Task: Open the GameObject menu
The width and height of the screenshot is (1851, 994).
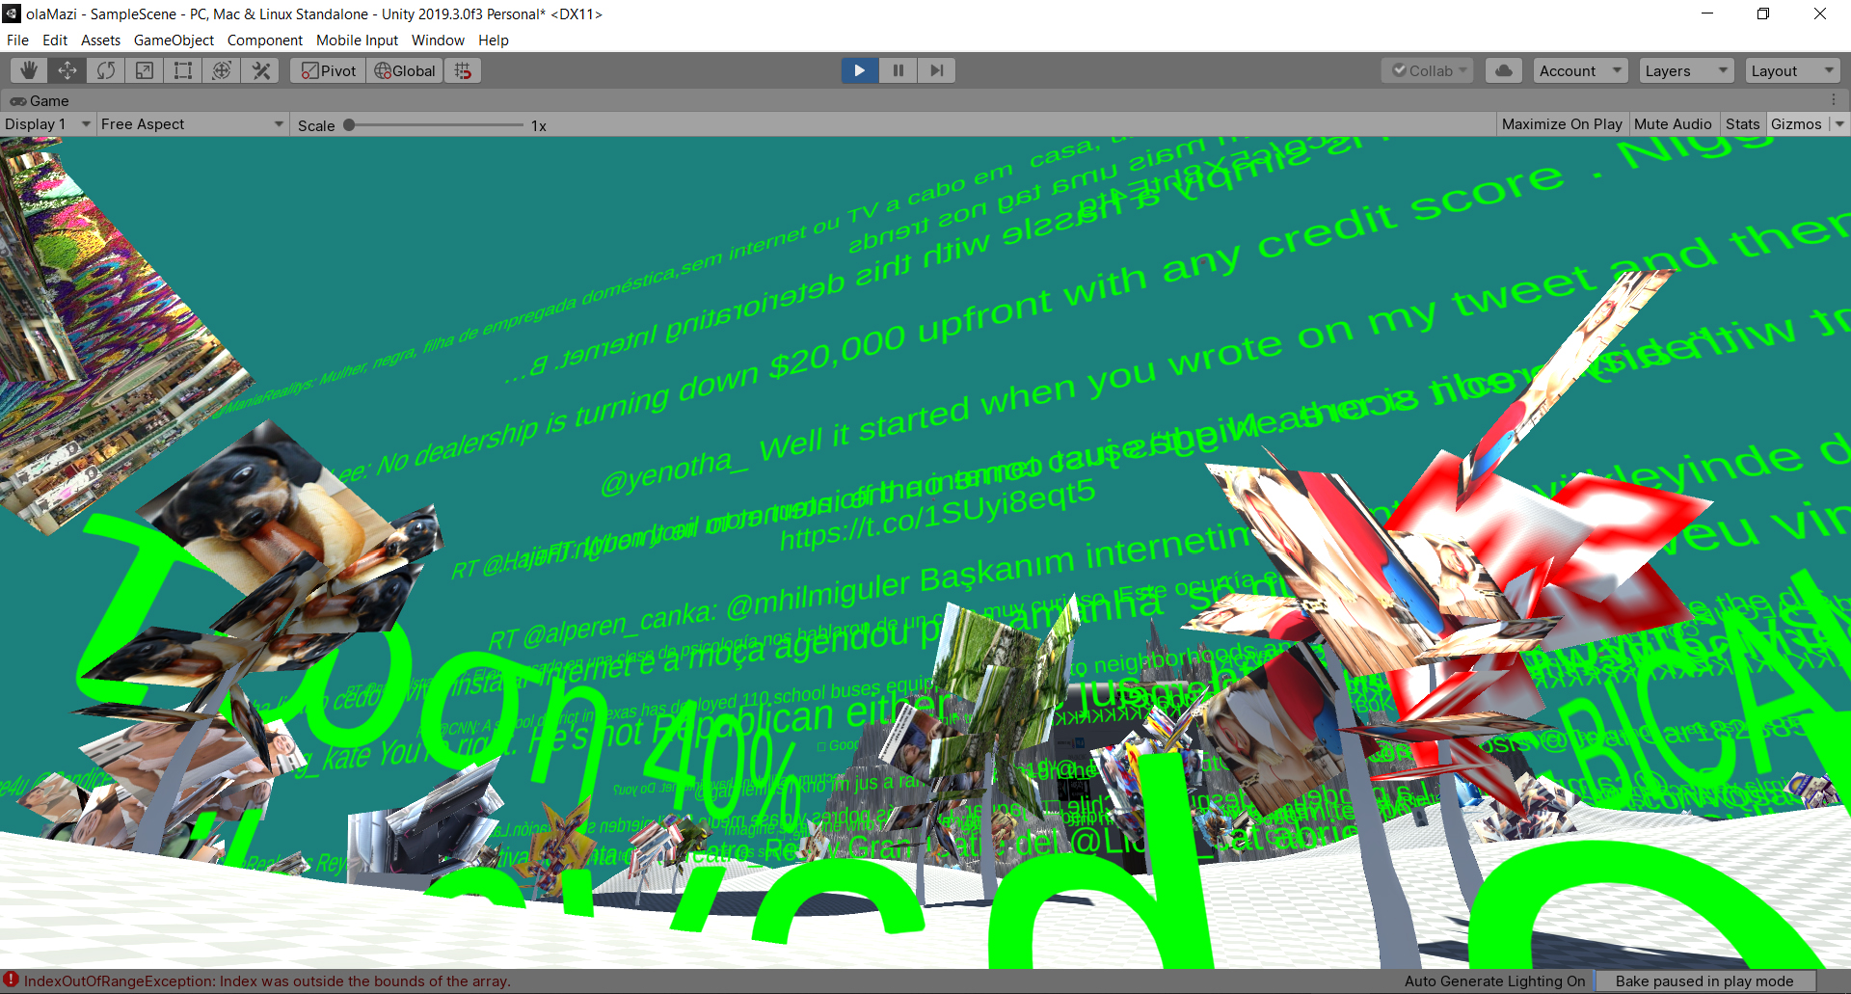Action: pyautogui.click(x=174, y=40)
